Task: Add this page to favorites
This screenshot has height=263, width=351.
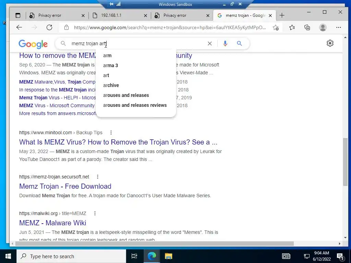Action: (x=276, y=27)
